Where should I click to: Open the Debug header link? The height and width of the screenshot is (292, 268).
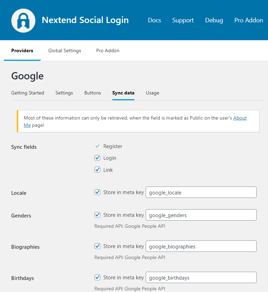point(214,20)
